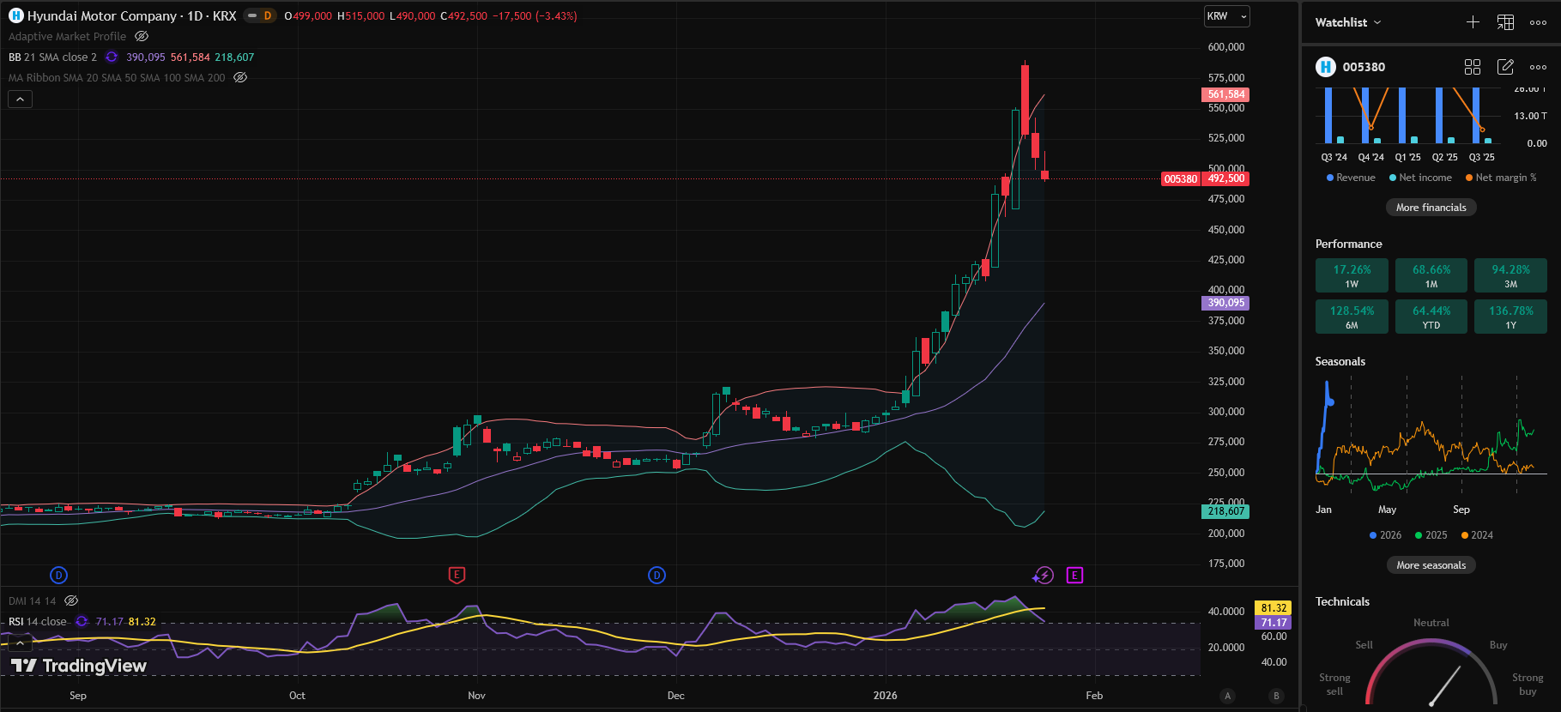
Task: Click the DMI 14 14 indicator name
Action: 32,600
